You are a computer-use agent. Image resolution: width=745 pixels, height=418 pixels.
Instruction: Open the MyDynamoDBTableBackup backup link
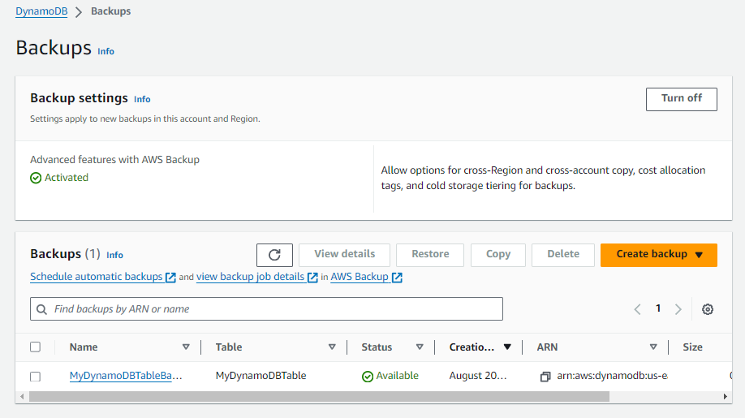[x=126, y=376]
